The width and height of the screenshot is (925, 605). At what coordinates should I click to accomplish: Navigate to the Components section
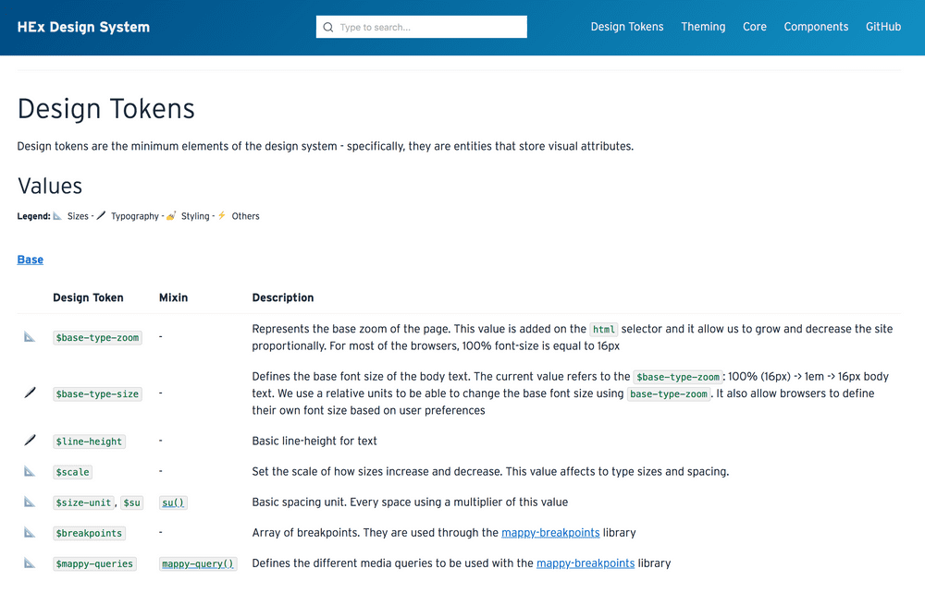(x=816, y=27)
